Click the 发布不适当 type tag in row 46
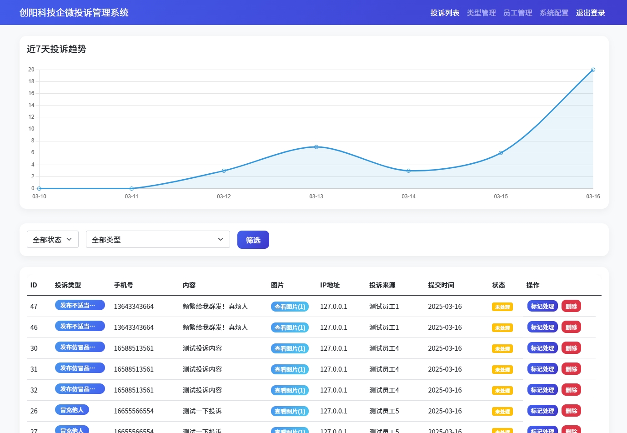The image size is (627, 433). pos(80,326)
